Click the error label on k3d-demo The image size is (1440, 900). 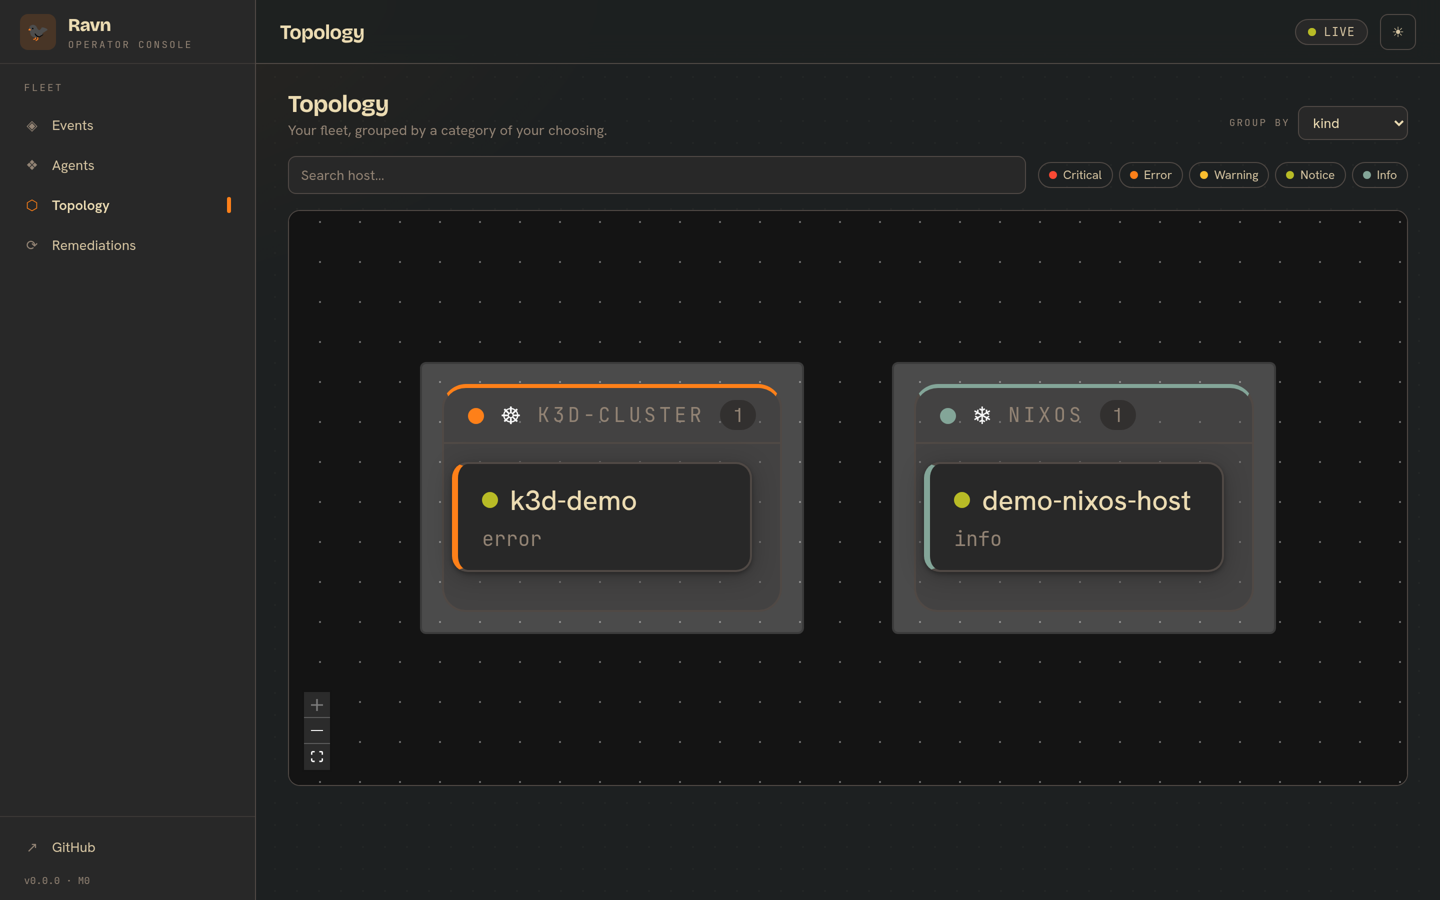tap(511, 539)
